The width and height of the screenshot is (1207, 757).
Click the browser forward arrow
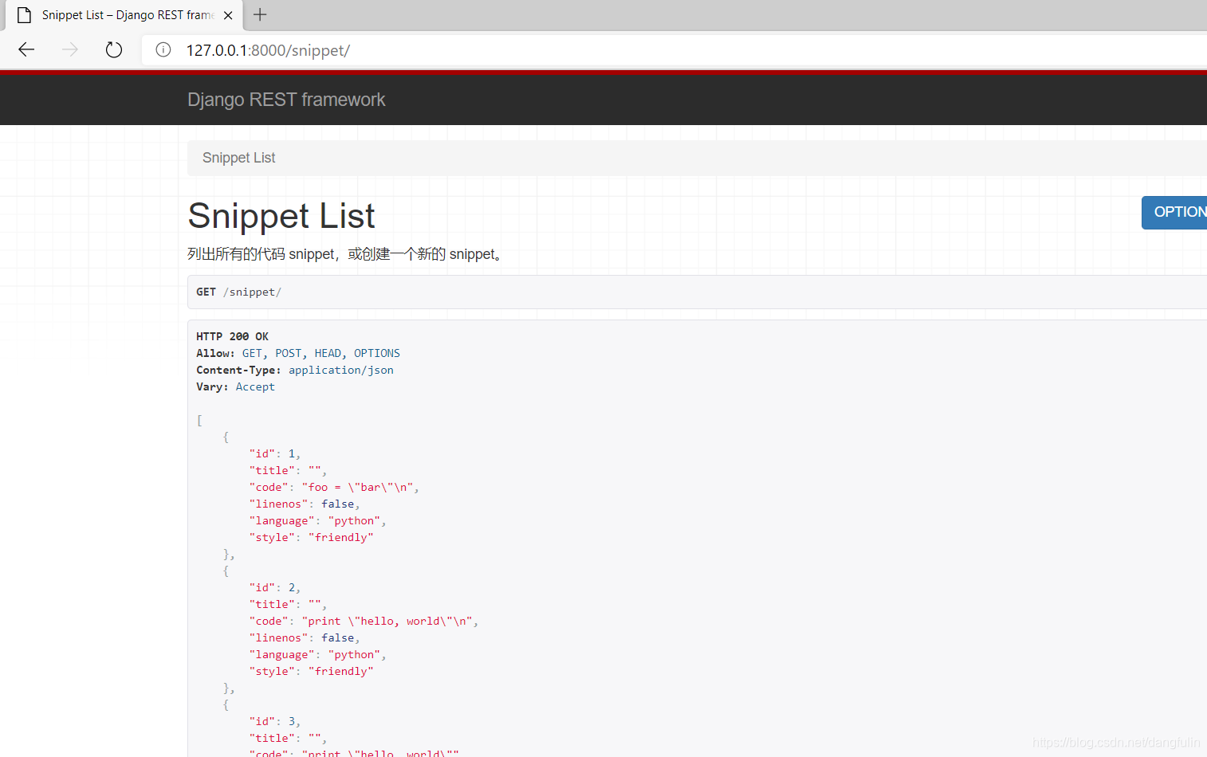pyautogui.click(x=70, y=49)
